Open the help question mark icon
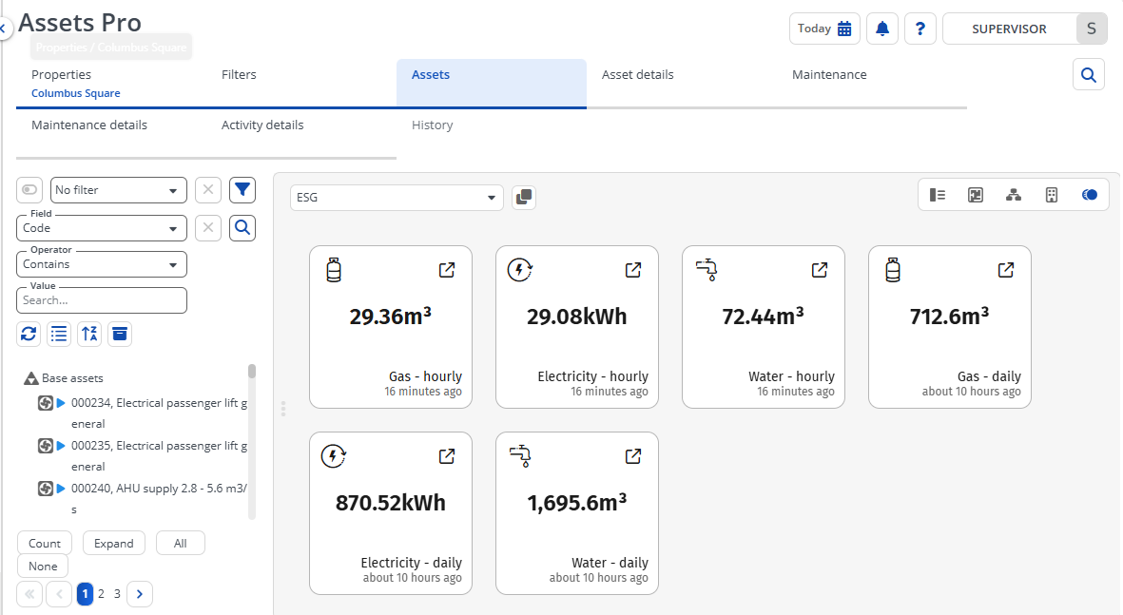 pos(920,29)
